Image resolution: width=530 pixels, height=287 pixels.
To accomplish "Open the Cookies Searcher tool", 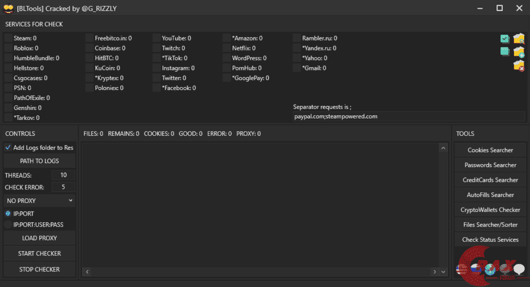I will (x=490, y=150).
